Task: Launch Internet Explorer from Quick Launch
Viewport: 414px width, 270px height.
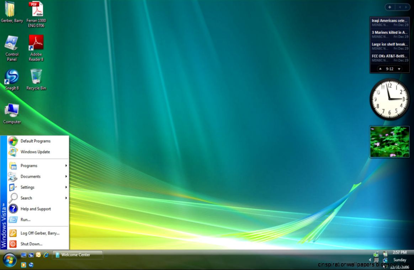Action: click(x=46, y=255)
